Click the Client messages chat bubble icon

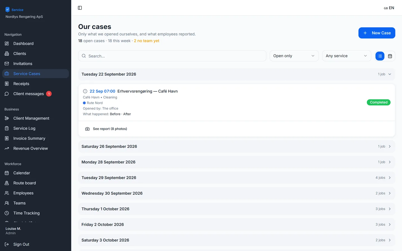pos(7,94)
